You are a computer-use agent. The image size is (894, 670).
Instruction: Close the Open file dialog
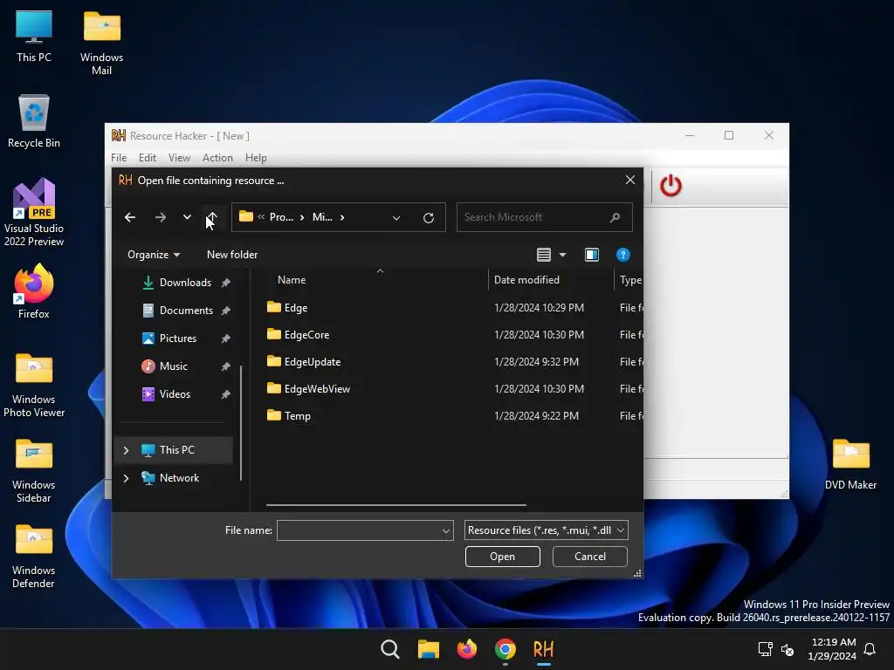click(x=630, y=180)
